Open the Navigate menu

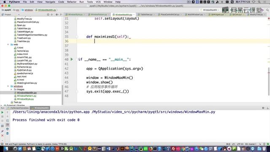click(50, 2)
